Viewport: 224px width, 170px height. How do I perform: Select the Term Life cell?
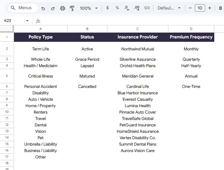40,49
